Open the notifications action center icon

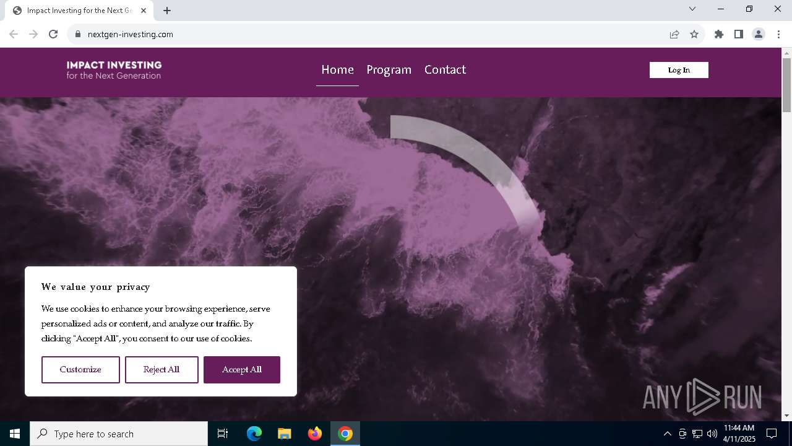[772, 434]
